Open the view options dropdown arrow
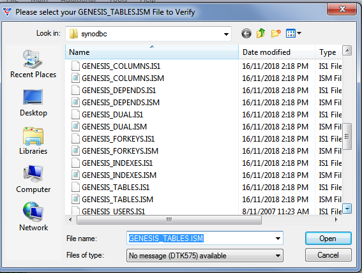The image size is (362, 273). [299, 33]
